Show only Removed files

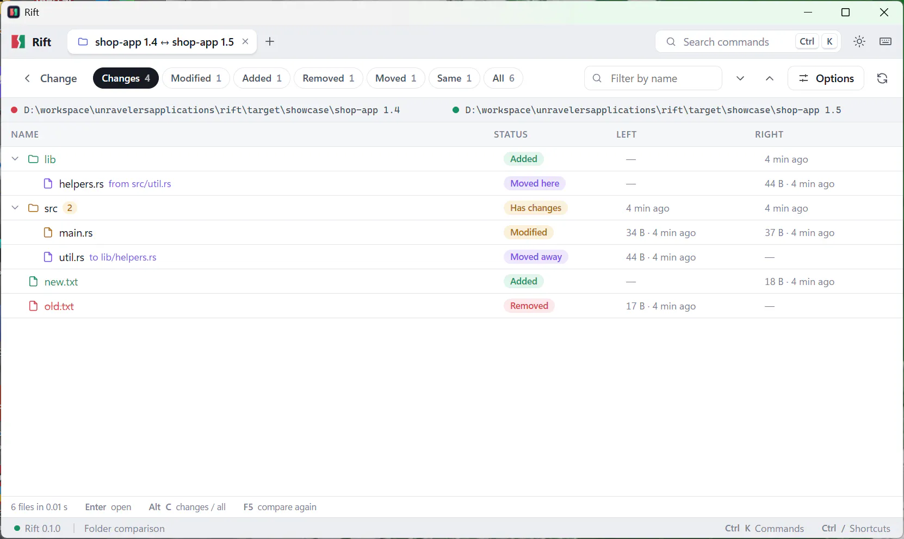[x=329, y=78]
